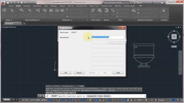Open quick access toolbar customize dropdown arrow
The image size is (184, 103).
(x=35, y=3)
